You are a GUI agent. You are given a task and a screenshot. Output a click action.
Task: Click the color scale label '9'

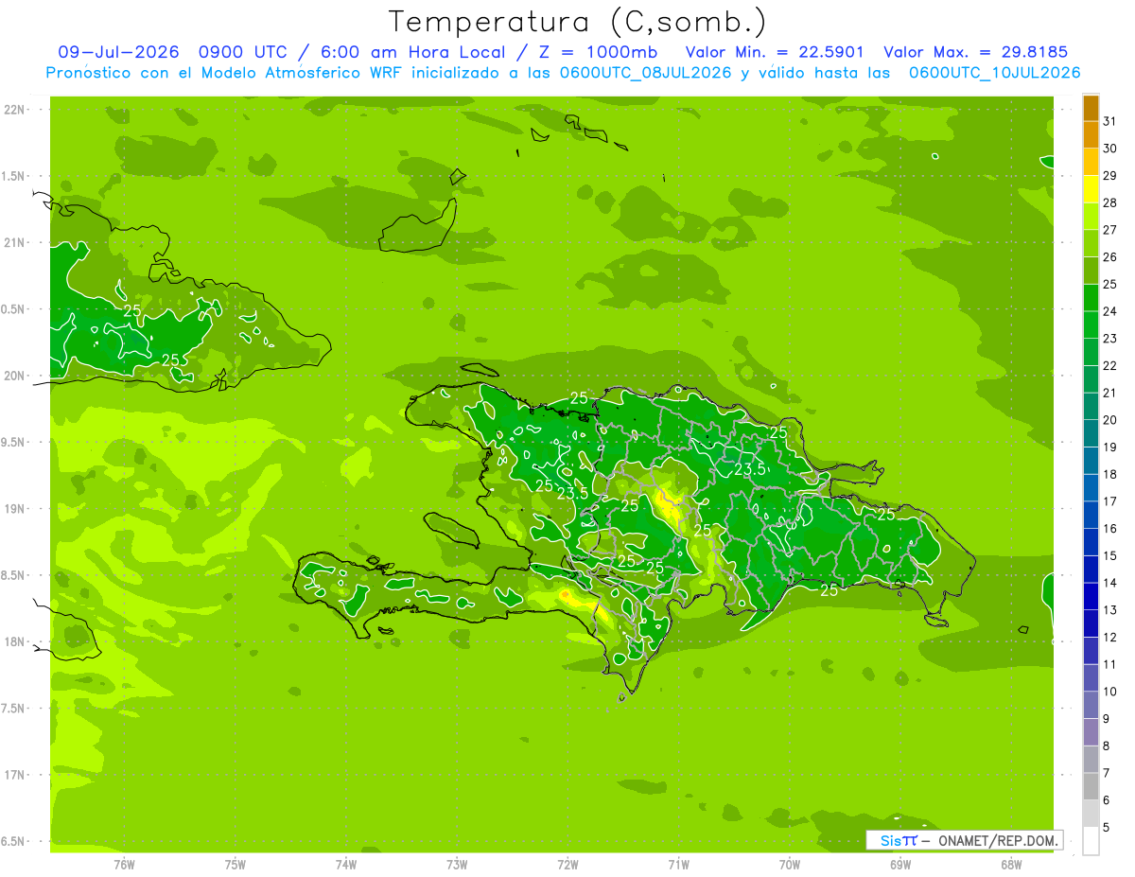[x=1107, y=720]
